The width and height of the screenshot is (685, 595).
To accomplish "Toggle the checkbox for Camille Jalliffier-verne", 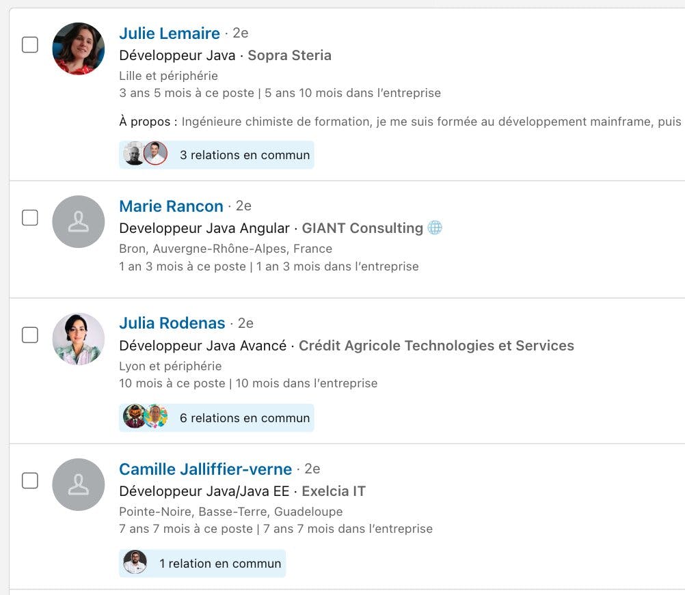I will [x=30, y=481].
